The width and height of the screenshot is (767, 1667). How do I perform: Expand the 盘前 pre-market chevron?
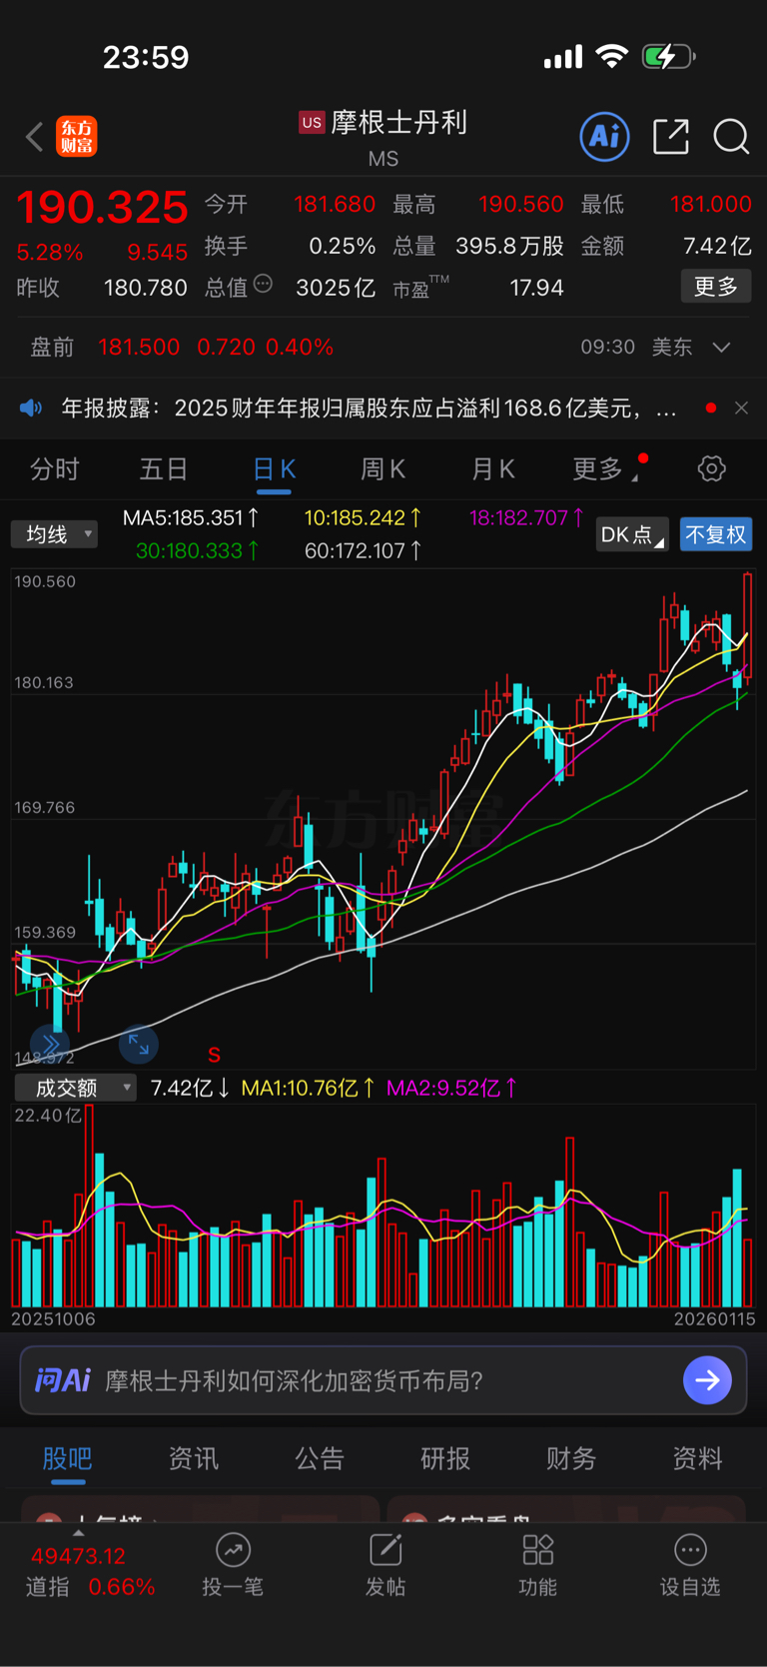coord(721,347)
